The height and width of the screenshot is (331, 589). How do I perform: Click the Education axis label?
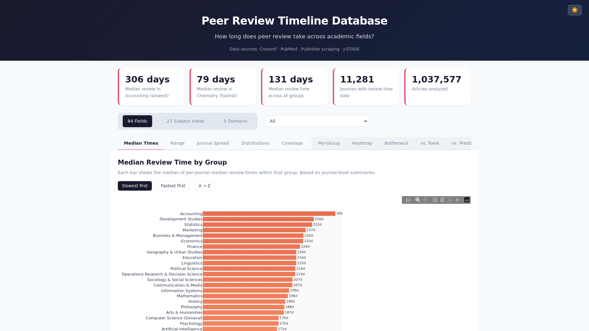pos(192,258)
